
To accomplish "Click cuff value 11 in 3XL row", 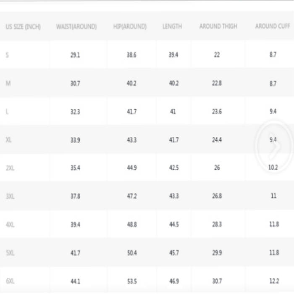I will point(273,196).
